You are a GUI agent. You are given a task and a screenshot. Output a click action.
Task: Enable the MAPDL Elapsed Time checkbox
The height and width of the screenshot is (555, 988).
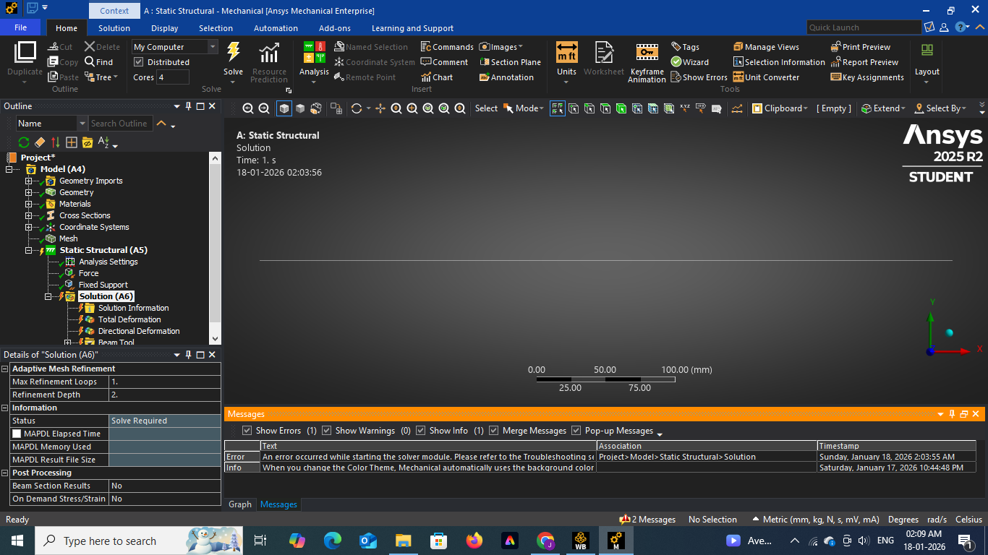tap(17, 434)
